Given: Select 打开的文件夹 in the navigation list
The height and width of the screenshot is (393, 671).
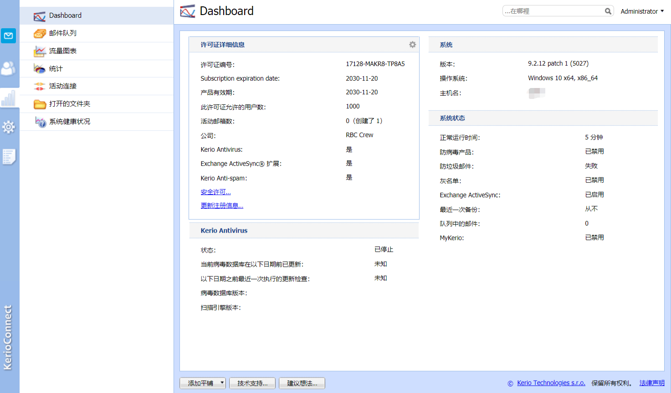Looking at the screenshot, I should [x=97, y=104].
